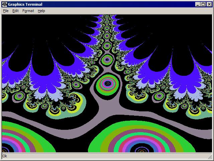Click the Ok status bar text
Screen dimensions: 214x161
pyautogui.click(x=5, y=156)
